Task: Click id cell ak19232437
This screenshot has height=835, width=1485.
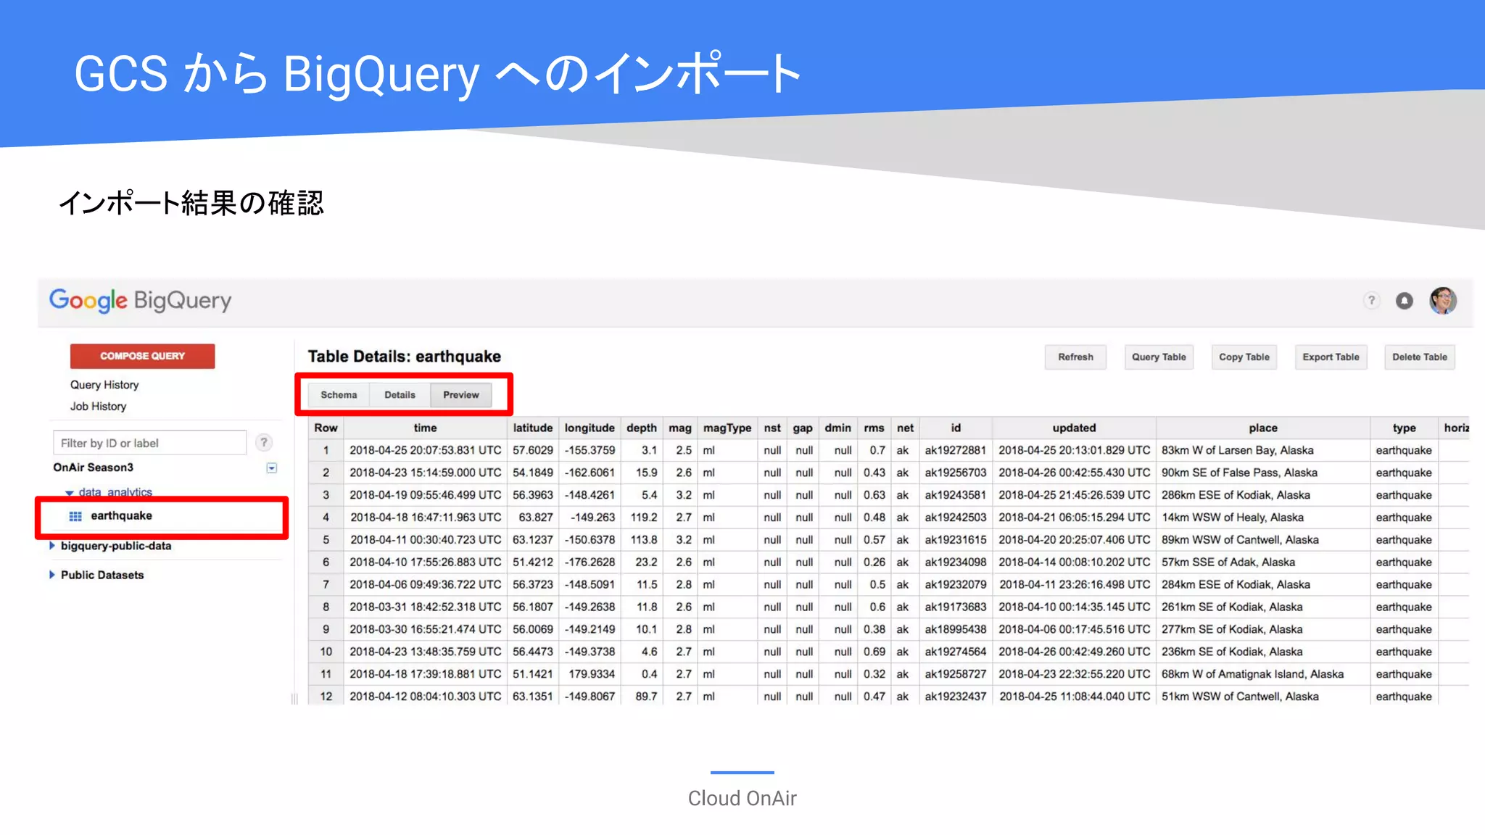Action: pyautogui.click(x=956, y=697)
